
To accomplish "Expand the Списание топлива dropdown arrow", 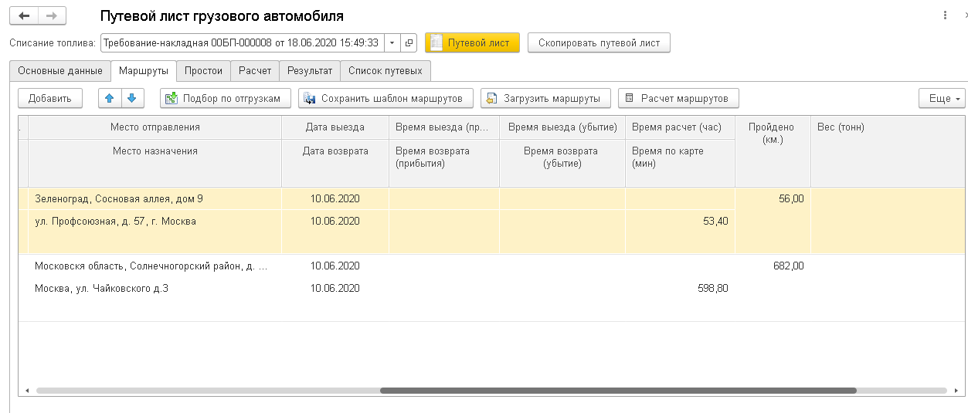I will (x=392, y=43).
